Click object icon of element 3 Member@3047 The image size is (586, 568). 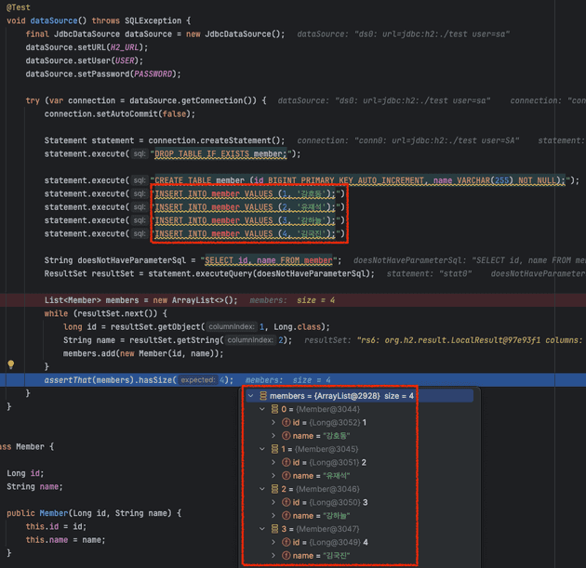click(x=274, y=529)
